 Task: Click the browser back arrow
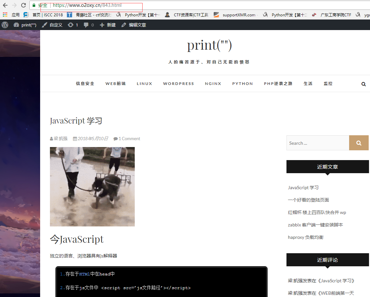tap(5, 5)
